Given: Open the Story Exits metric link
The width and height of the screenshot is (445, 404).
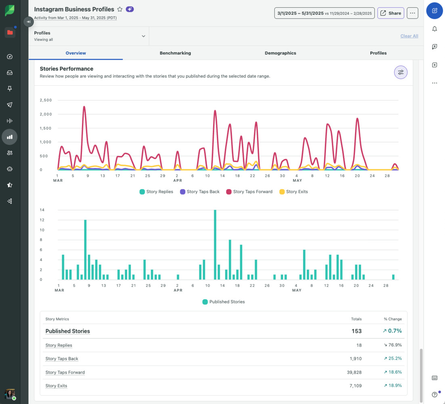Looking at the screenshot, I should point(56,386).
